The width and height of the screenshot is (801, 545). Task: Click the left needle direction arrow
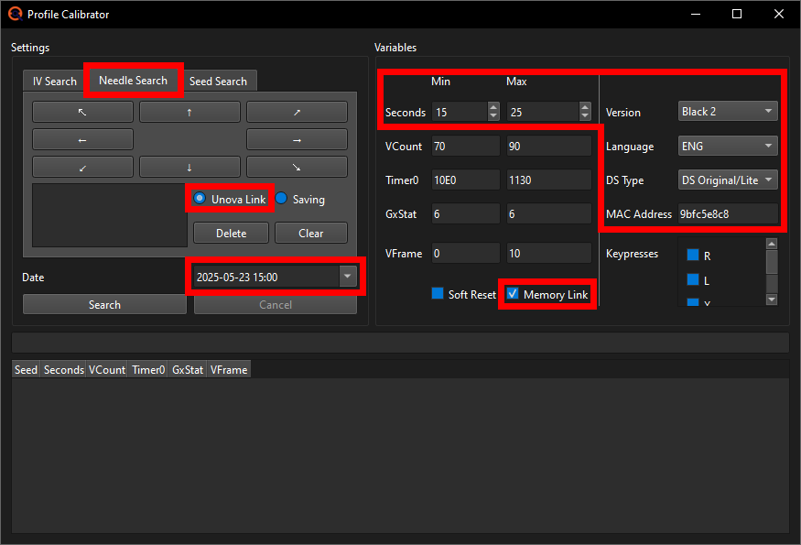coord(82,139)
